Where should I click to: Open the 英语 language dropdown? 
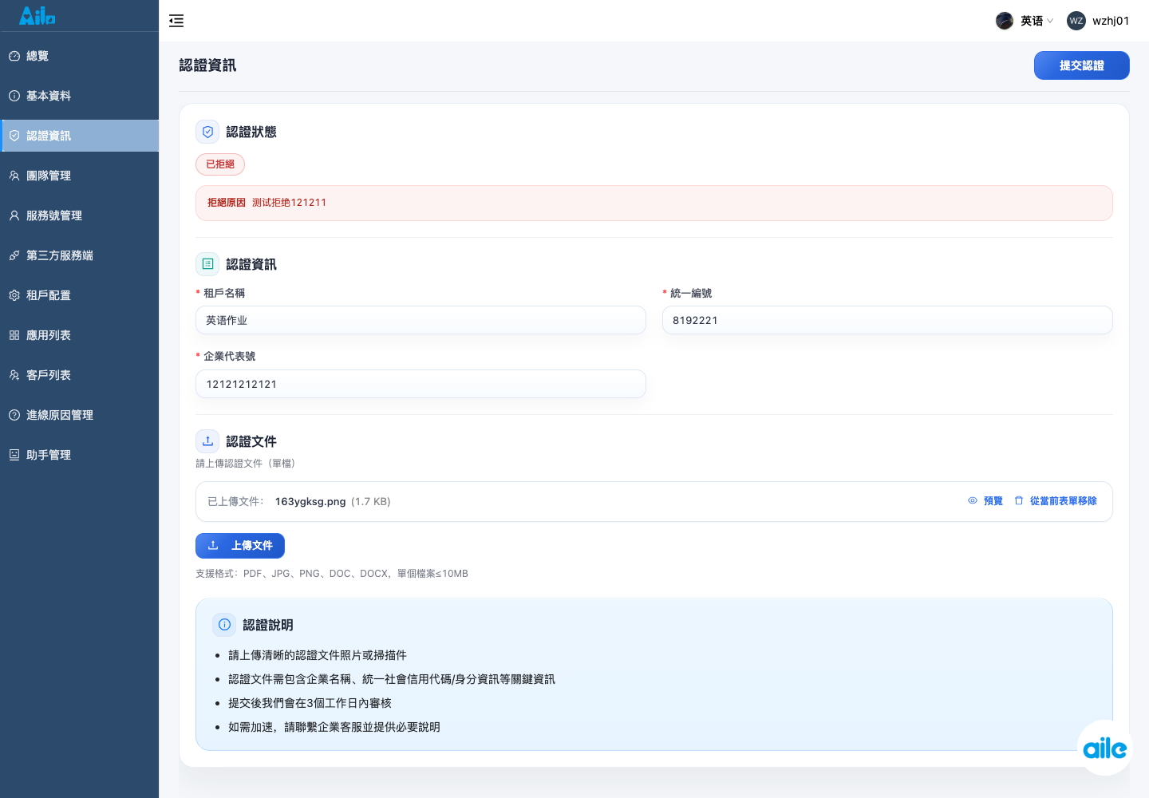[x=1025, y=21]
